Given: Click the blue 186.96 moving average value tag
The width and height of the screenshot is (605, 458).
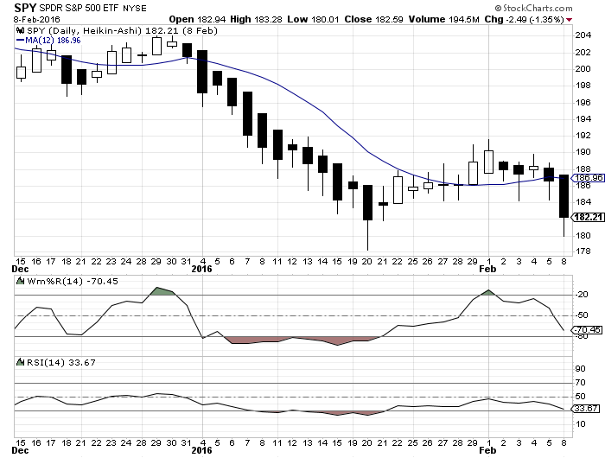Looking at the screenshot, I should [583, 178].
